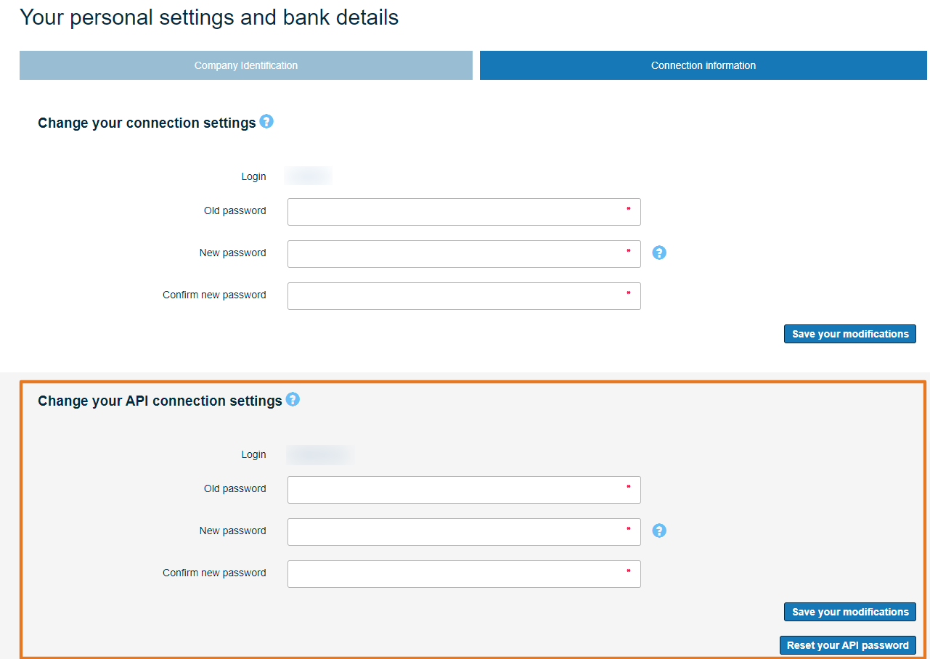This screenshot has width=930, height=659.
Task: Reset your API password
Action: point(848,645)
